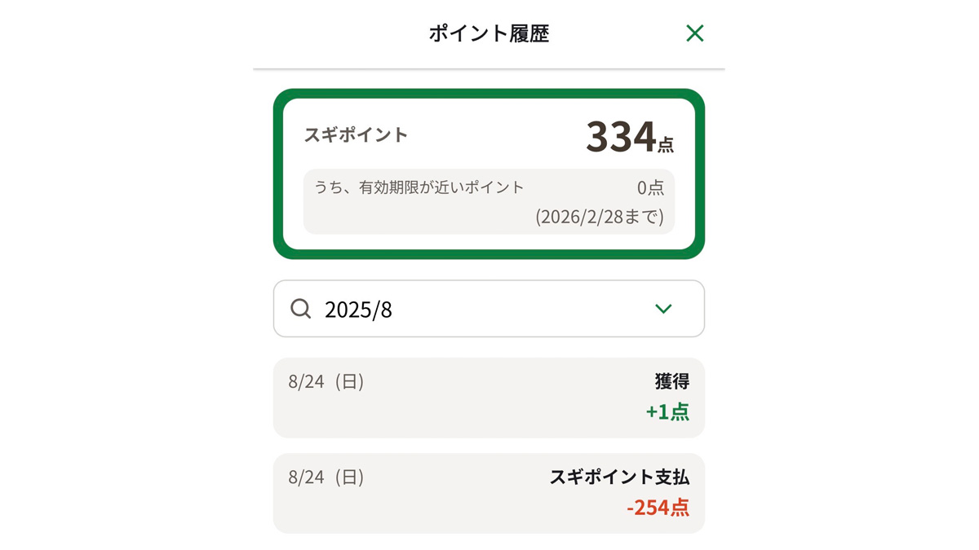Select the スギポイント支払 label text

619,477
